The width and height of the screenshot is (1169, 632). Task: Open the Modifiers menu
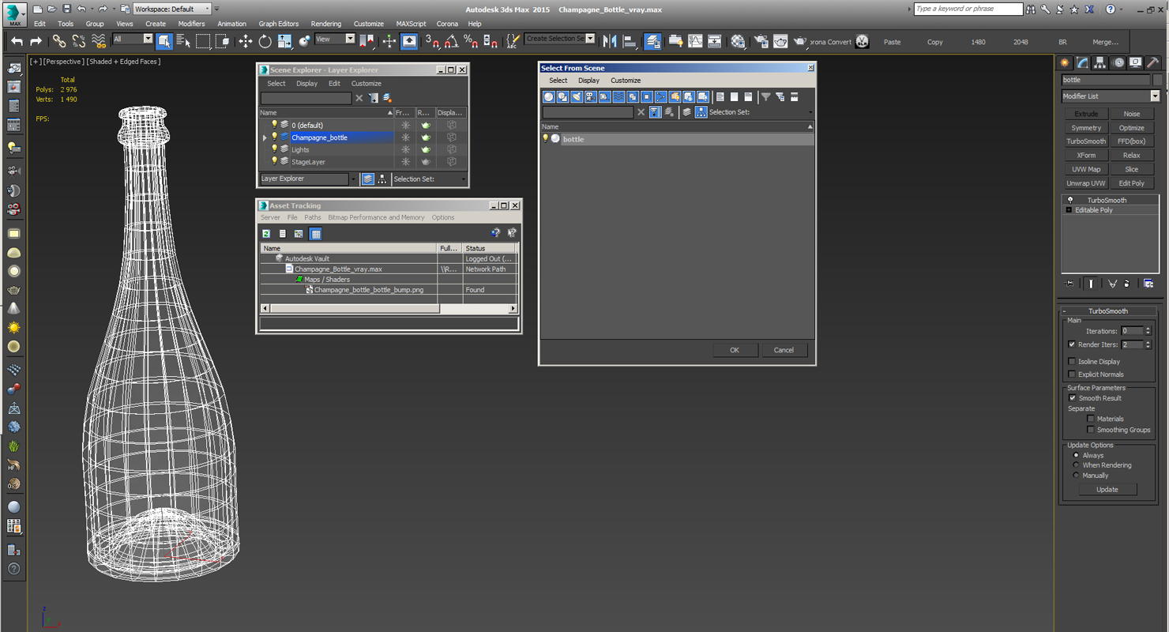191,24
